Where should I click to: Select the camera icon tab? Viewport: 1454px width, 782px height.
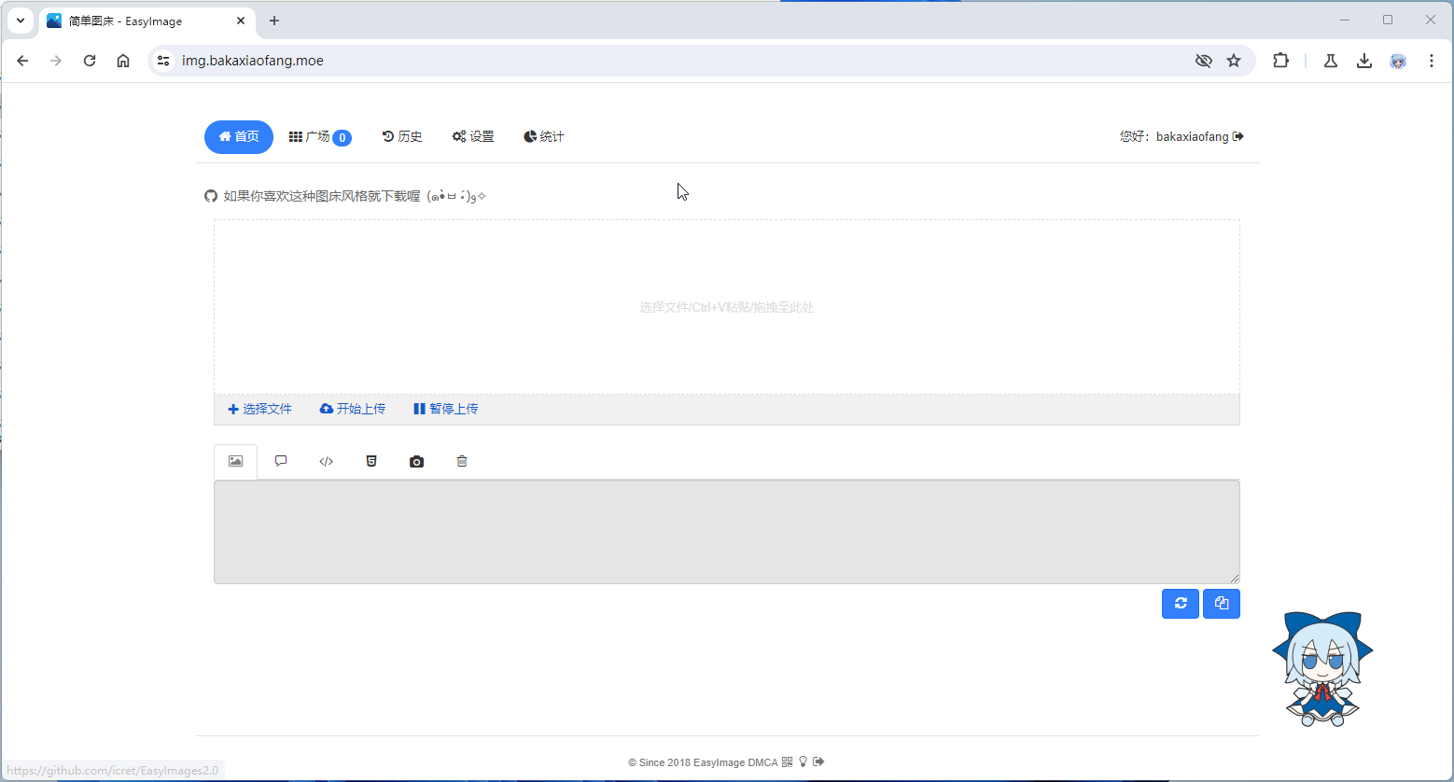416,462
